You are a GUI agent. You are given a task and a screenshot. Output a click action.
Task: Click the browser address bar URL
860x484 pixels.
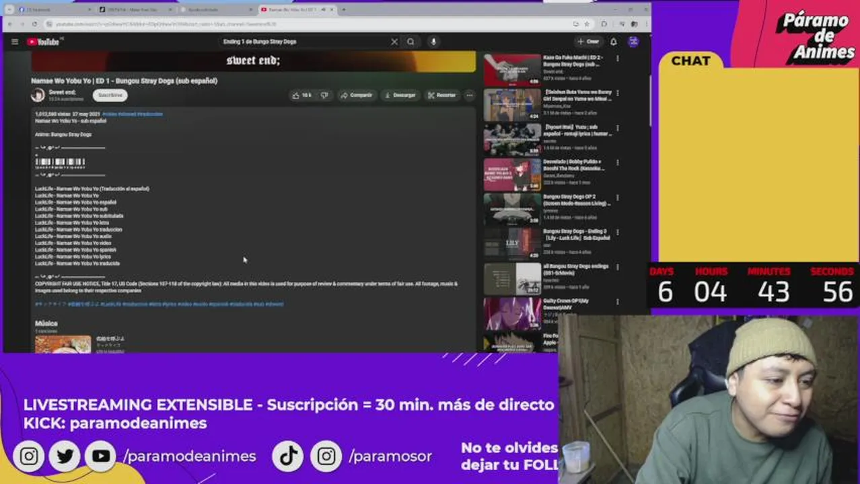310,24
